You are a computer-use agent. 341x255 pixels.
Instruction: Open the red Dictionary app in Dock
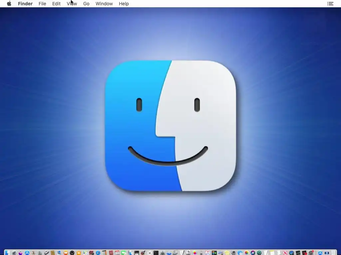(x=111, y=253)
